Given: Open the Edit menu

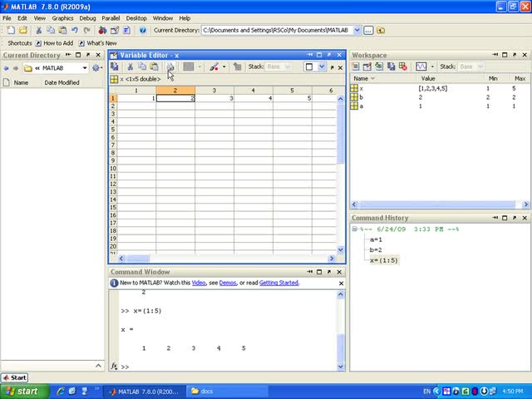Looking at the screenshot, I should point(22,18).
